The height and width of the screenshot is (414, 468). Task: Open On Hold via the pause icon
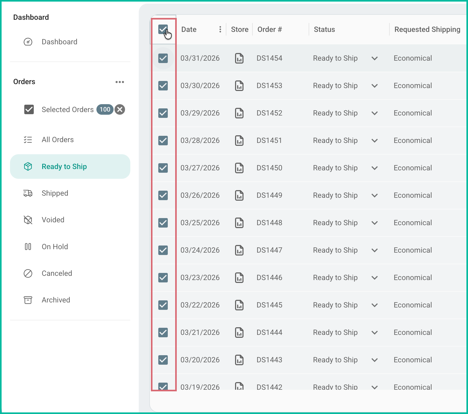(28, 247)
